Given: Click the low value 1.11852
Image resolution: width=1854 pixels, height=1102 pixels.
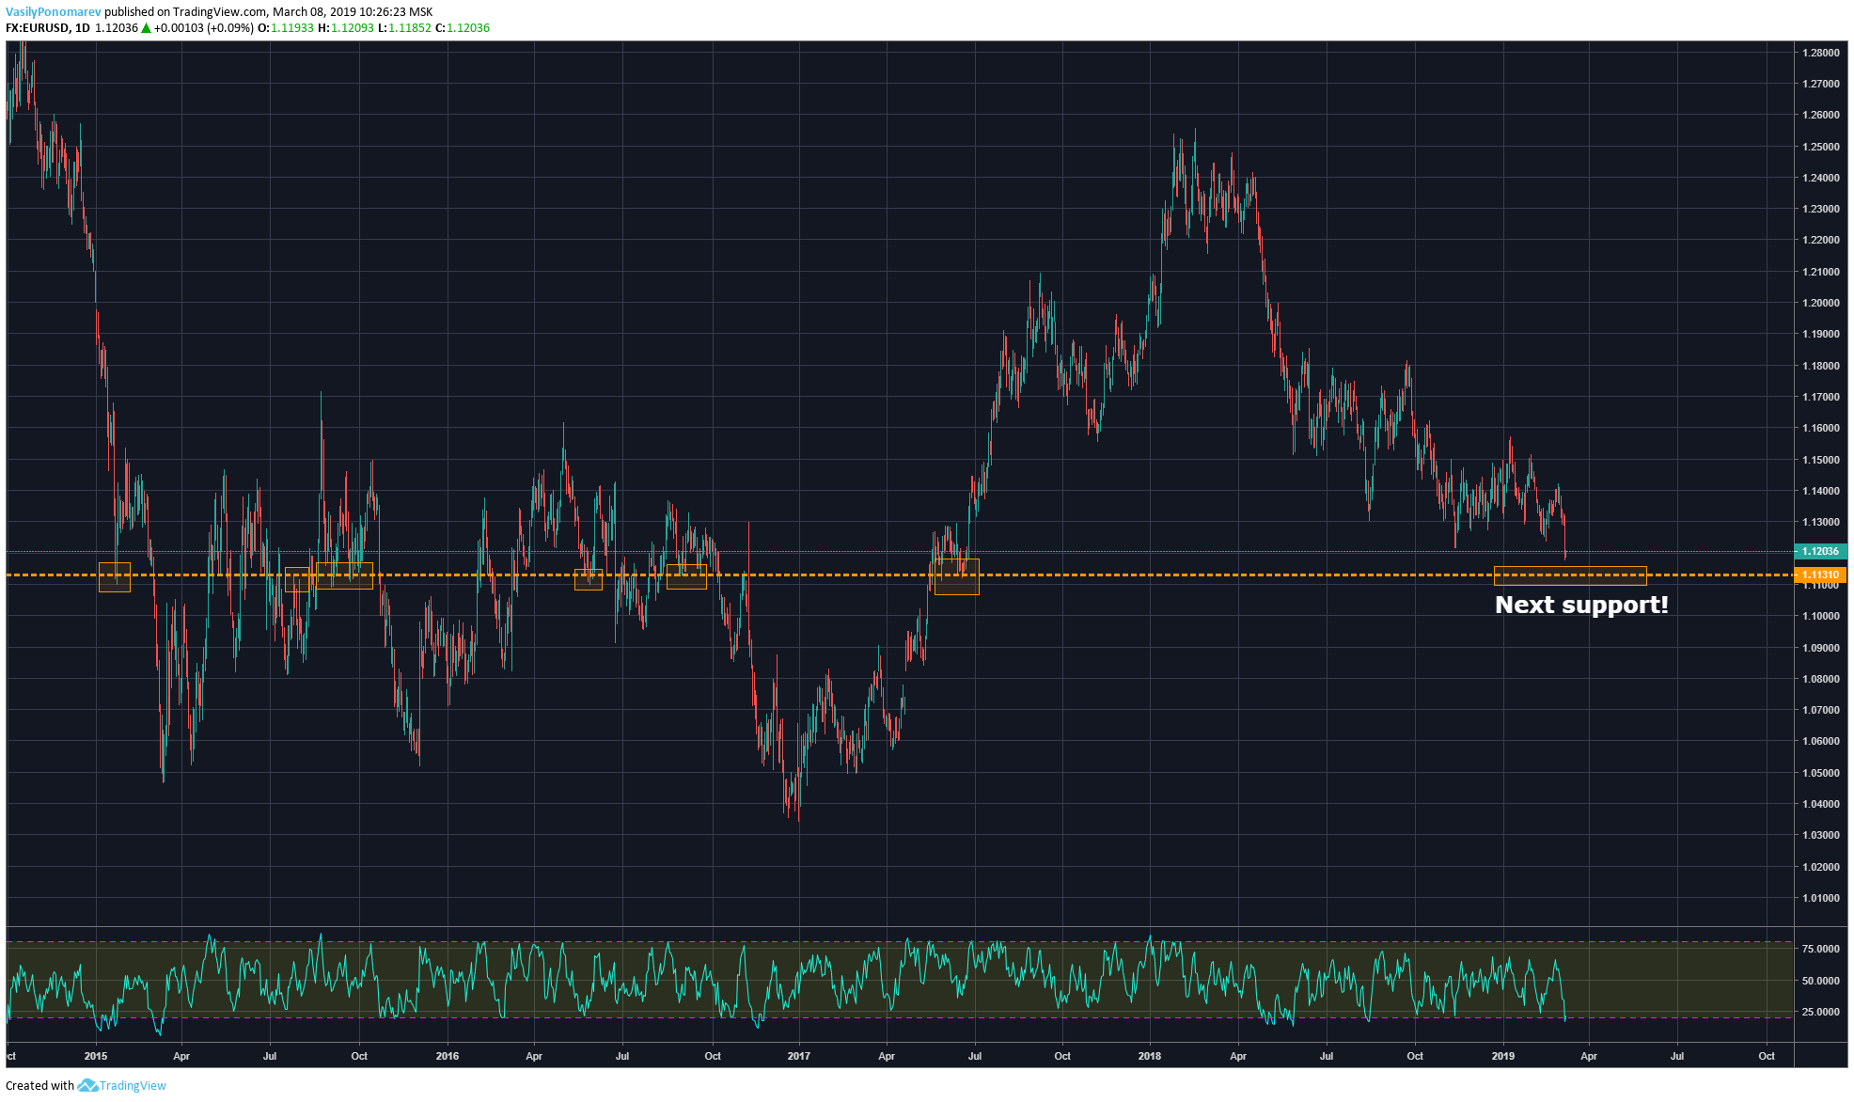Looking at the screenshot, I should click(x=410, y=28).
